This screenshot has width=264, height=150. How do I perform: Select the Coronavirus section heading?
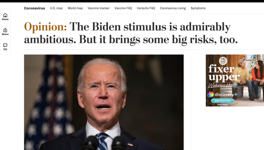coord(35,8)
